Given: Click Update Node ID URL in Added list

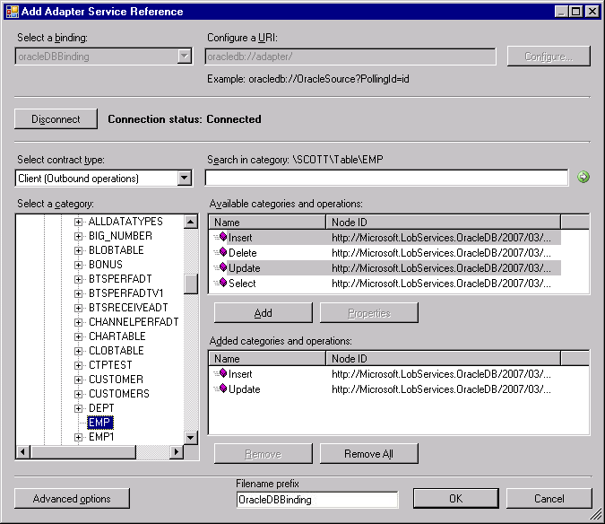Looking at the screenshot, I should click(441, 389).
